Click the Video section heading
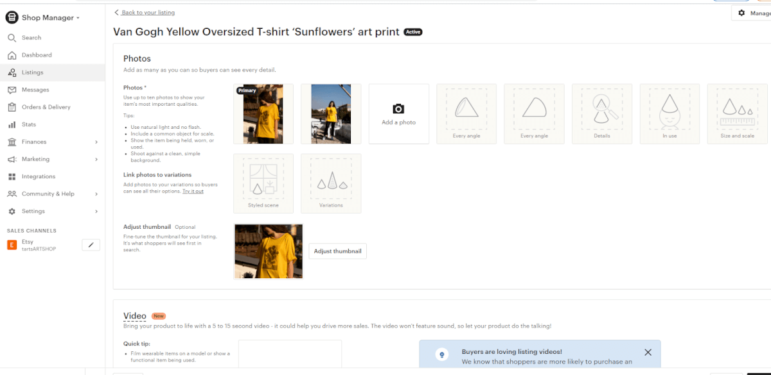771x375 pixels. tap(135, 315)
